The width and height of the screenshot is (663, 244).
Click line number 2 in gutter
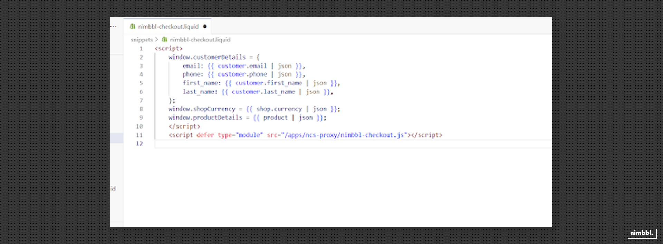click(x=141, y=57)
